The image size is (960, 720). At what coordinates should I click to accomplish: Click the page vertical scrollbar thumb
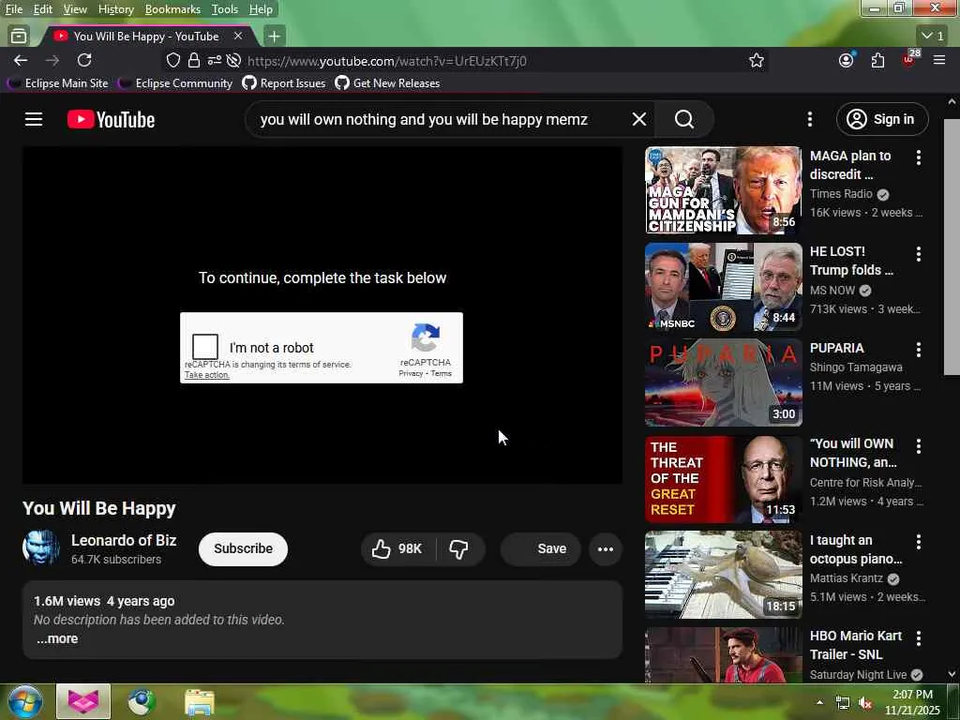click(x=952, y=247)
